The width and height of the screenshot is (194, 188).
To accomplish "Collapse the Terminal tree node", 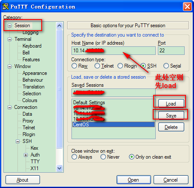I will pyautogui.click(x=9, y=39).
